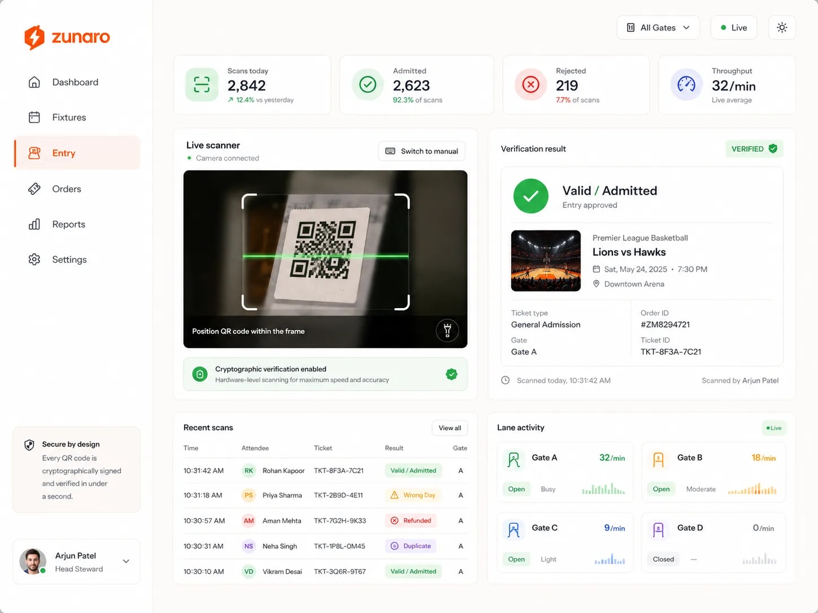Click ticket number TKT-7G2H-9K33
The width and height of the screenshot is (818, 613).
pyautogui.click(x=340, y=520)
